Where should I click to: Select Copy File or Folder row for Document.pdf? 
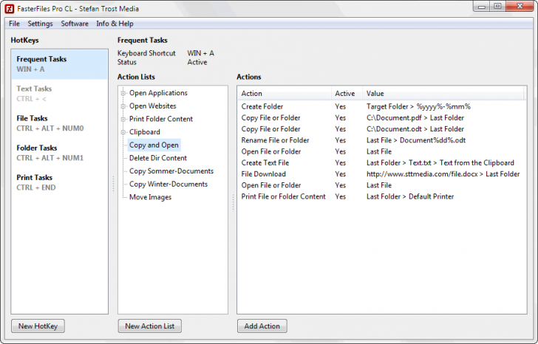[x=381, y=118]
